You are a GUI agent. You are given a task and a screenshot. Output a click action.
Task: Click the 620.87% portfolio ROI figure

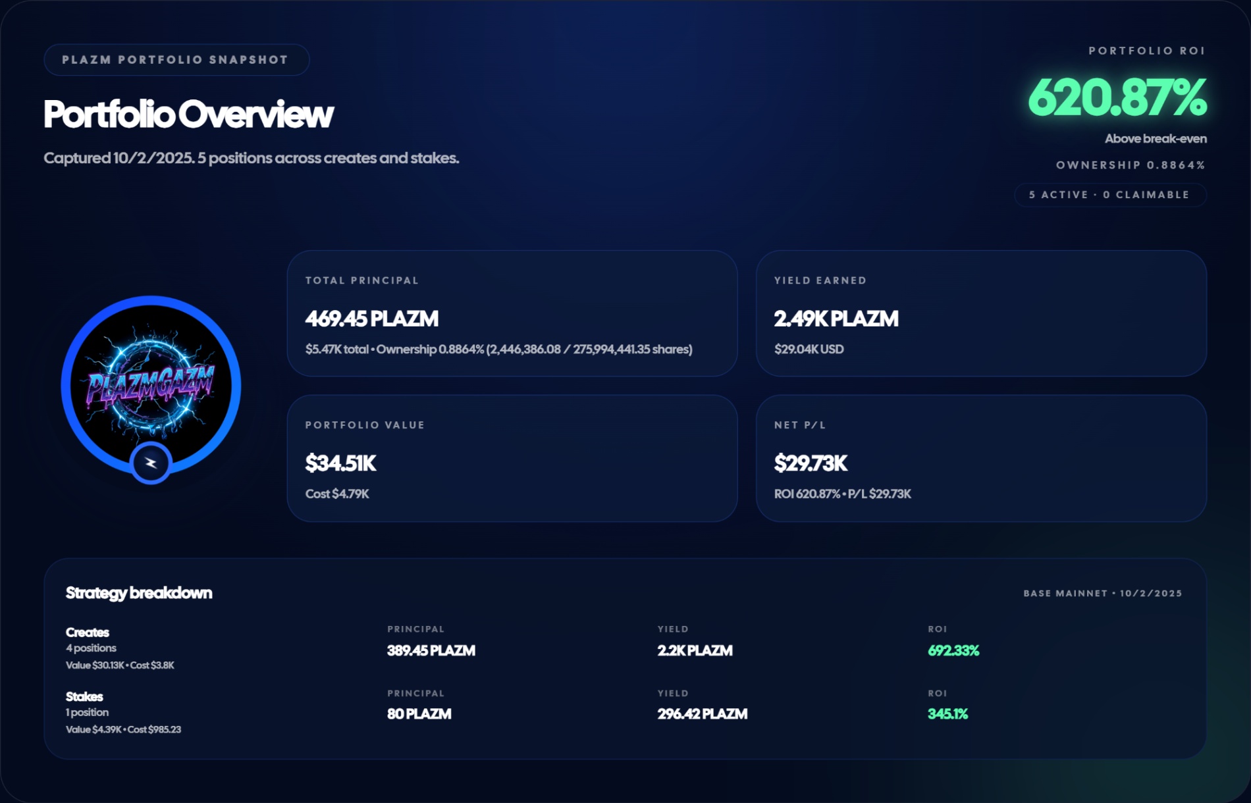pyautogui.click(x=1117, y=98)
